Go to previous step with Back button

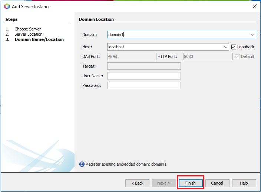pyautogui.click(x=137, y=183)
